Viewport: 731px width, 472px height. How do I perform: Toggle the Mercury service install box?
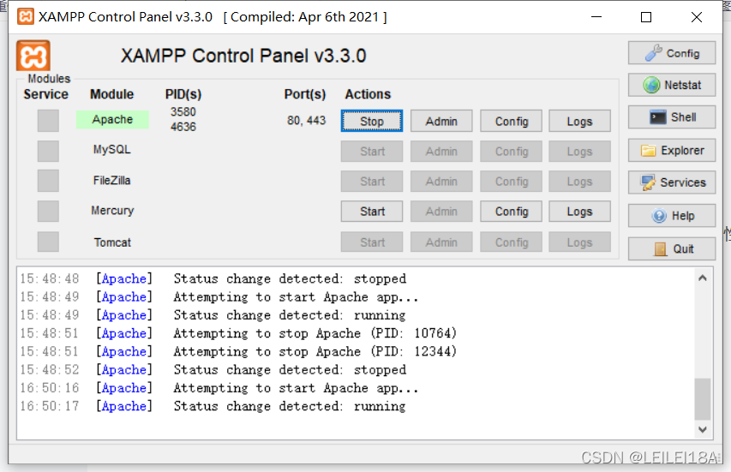48,211
